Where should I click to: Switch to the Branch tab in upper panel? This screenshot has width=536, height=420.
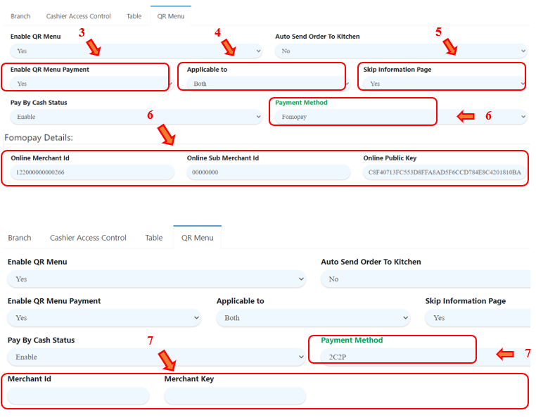20,15
